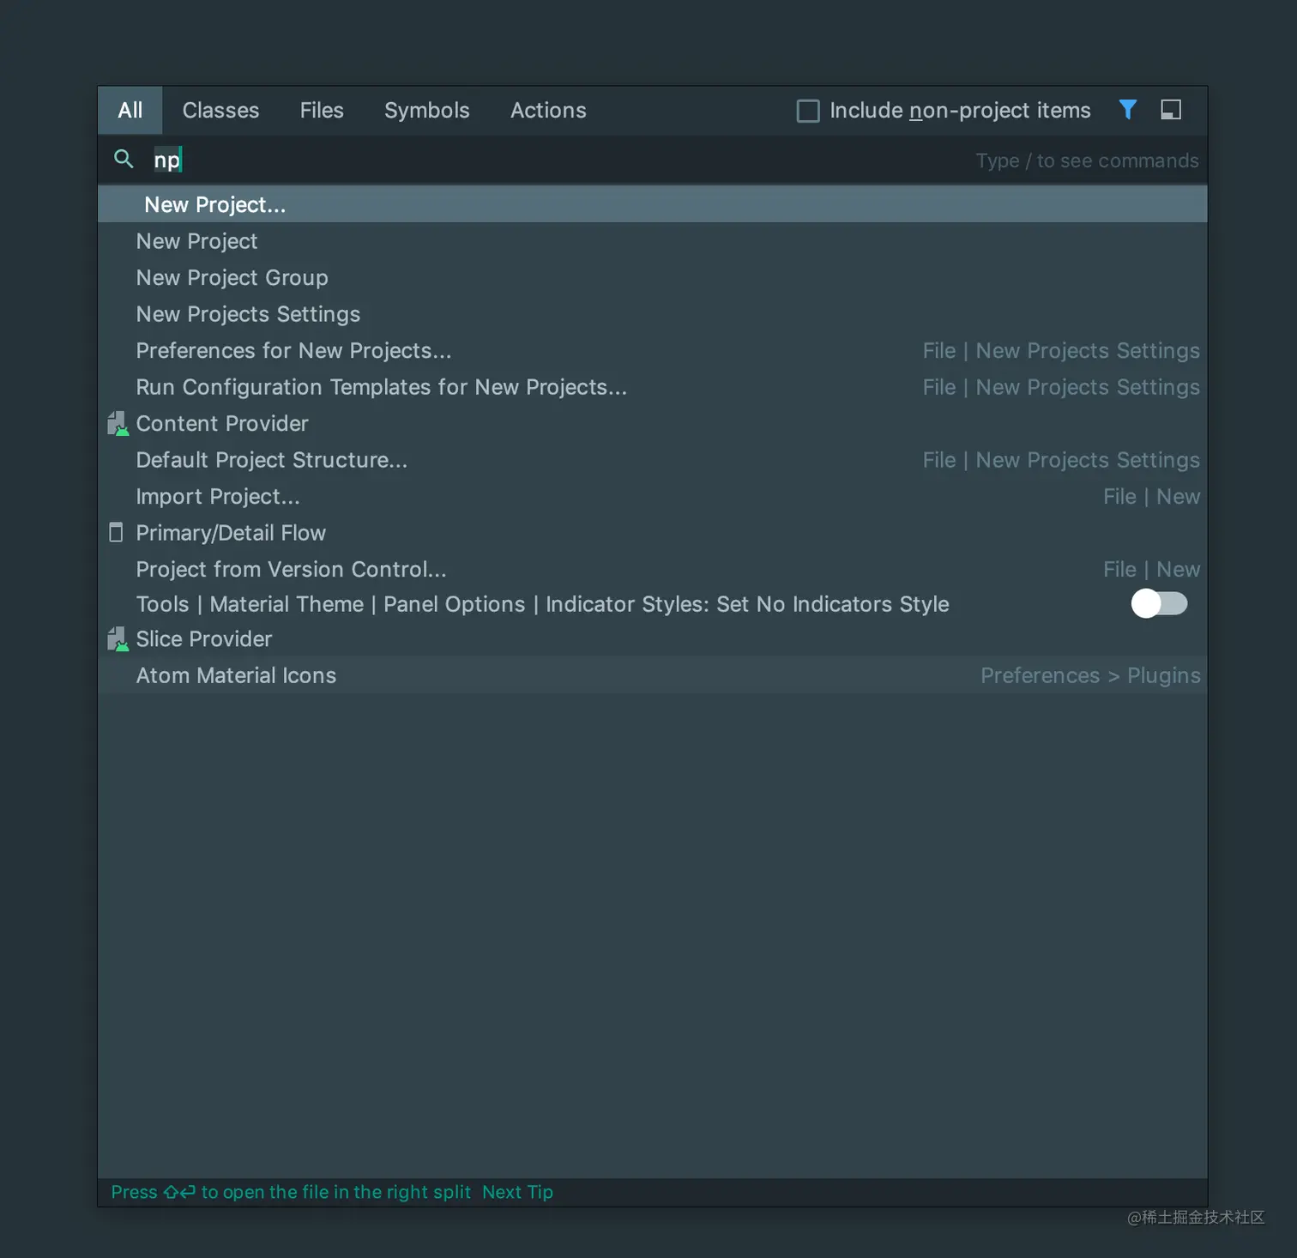Switch to the Actions tab
1297x1258 pixels.
548,111
